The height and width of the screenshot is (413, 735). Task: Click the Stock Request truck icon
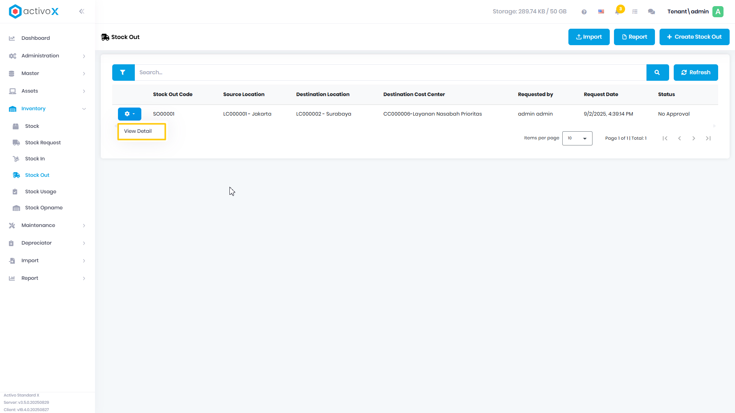16,143
